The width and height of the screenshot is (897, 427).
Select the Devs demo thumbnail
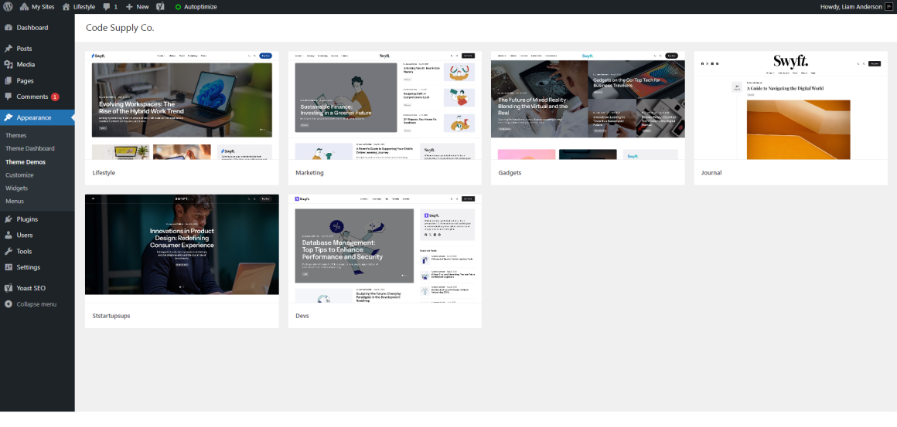point(385,249)
